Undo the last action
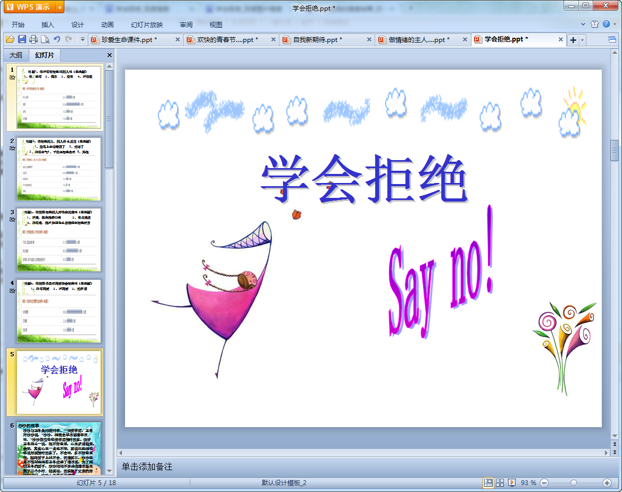The height and width of the screenshot is (492, 622). point(57,39)
